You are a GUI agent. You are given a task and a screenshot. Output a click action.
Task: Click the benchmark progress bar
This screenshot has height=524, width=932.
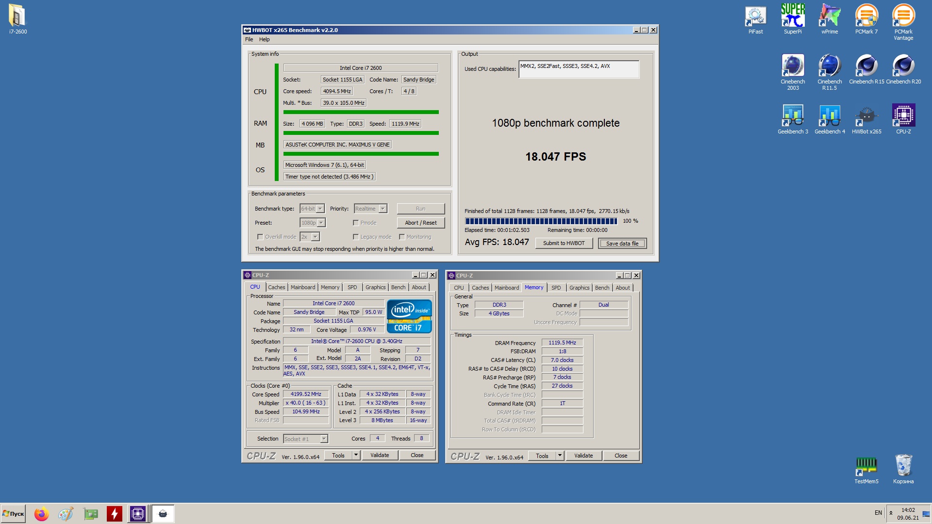(541, 221)
